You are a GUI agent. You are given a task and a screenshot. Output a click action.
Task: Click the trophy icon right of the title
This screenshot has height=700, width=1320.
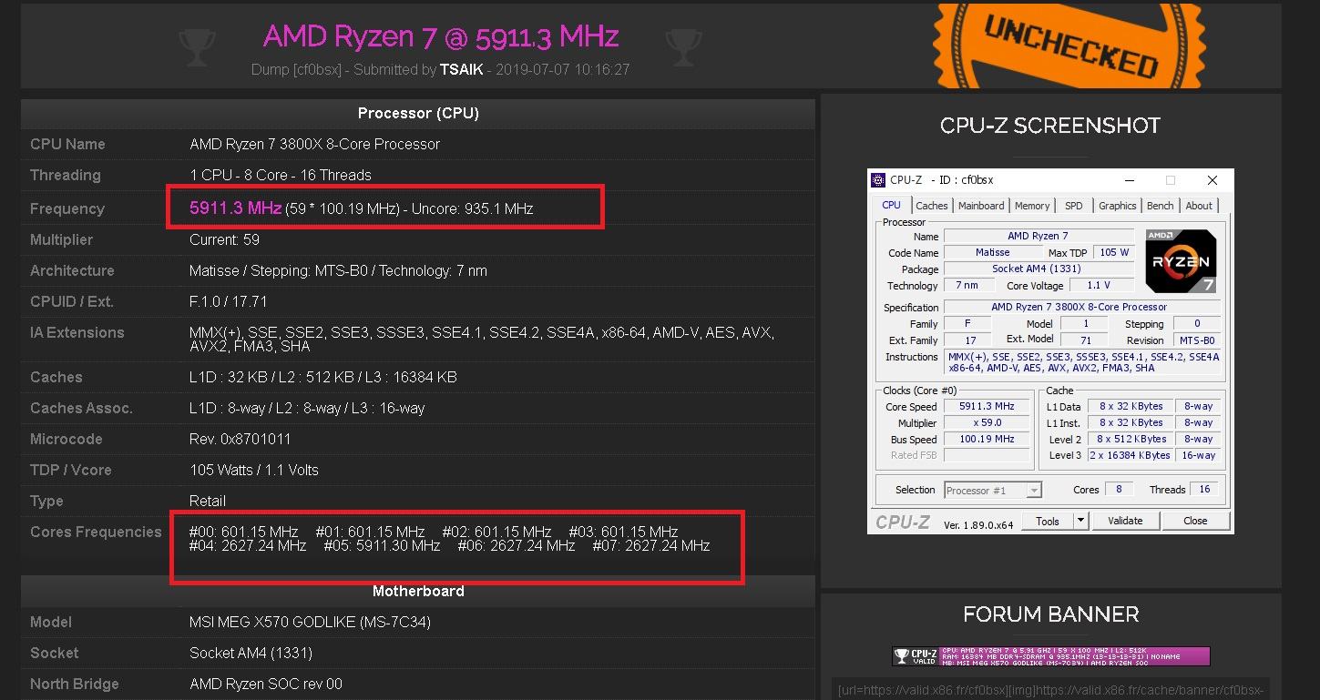coord(684,47)
